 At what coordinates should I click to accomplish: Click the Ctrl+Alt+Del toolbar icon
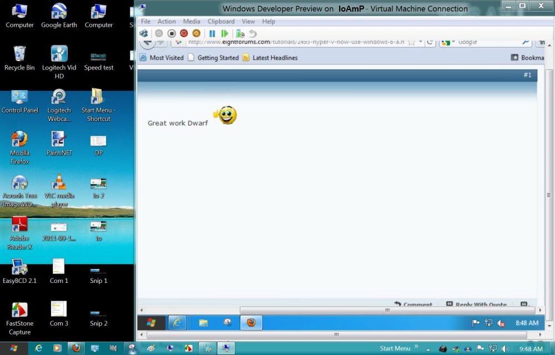click(144, 33)
